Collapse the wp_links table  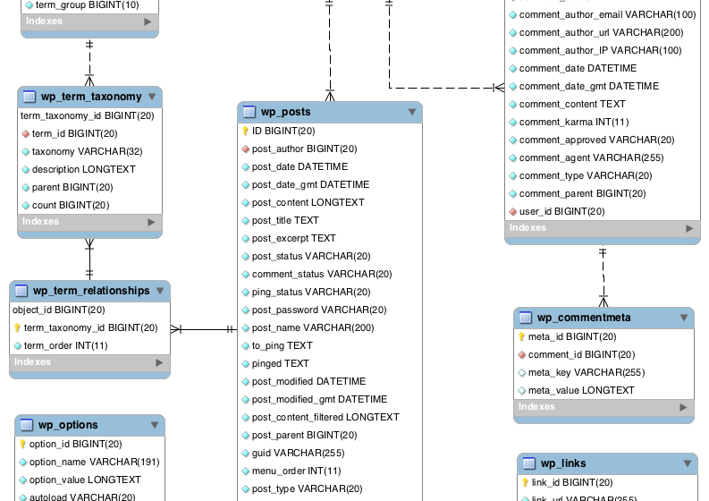point(688,463)
